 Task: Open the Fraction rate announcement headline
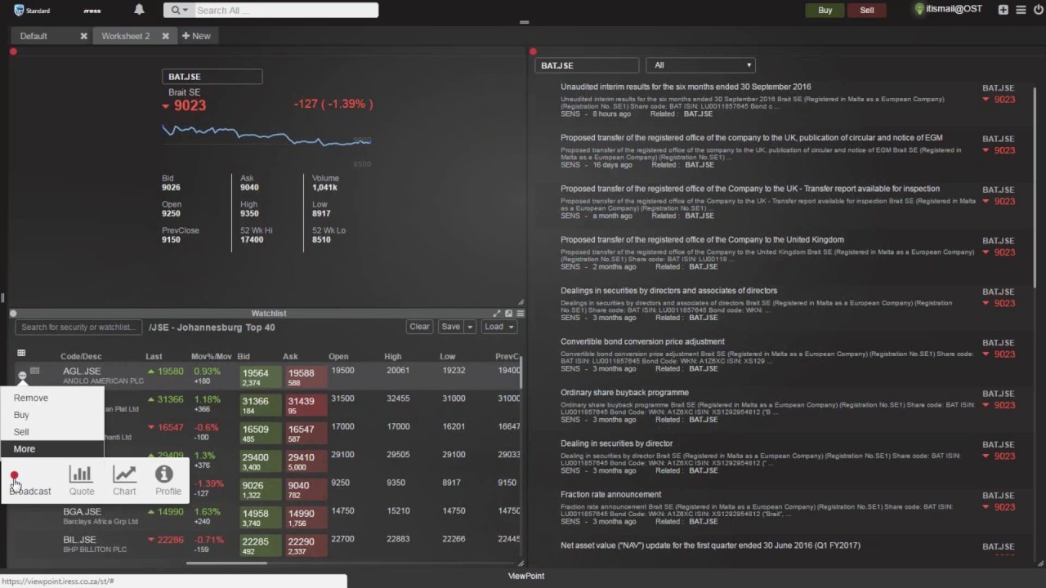[x=611, y=494]
